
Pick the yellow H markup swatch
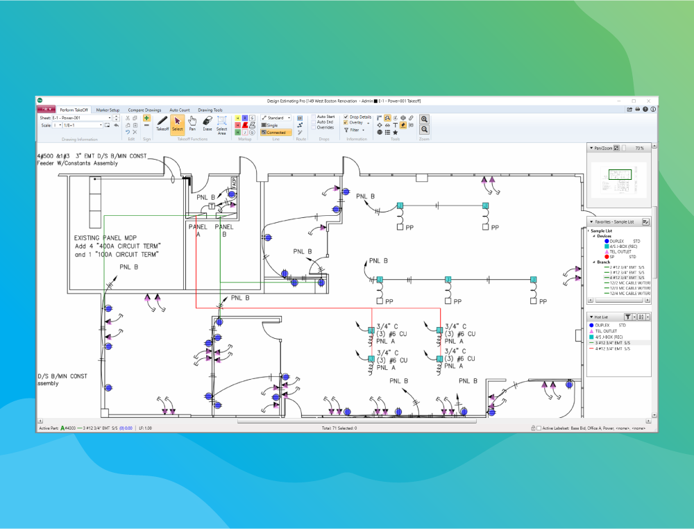(x=237, y=117)
